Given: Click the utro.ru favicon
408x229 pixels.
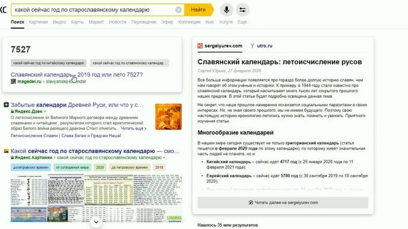Looking at the screenshot, I should point(252,46).
